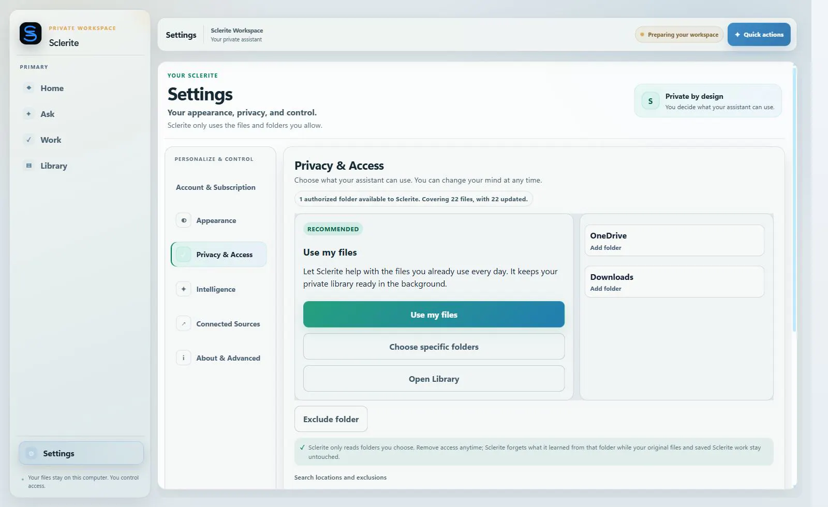Click Choose specific folders
Image resolution: width=828 pixels, height=507 pixels.
434,347
